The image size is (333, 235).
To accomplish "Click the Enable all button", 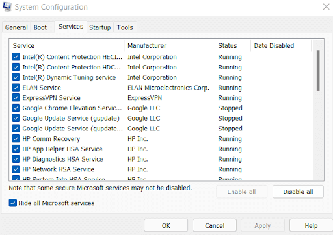I will (241, 192).
